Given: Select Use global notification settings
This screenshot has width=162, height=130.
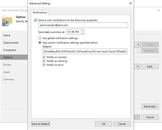Looking at the screenshot, I should click(40, 38).
